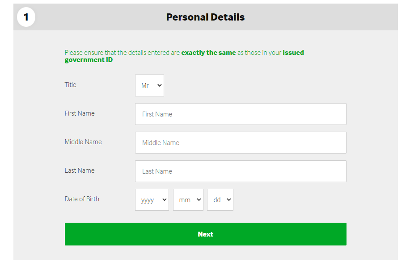Click the chevron arrow of dd selector
Image resolution: width=410 pixels, height=266 pixels.
click(x=229, y=199)
